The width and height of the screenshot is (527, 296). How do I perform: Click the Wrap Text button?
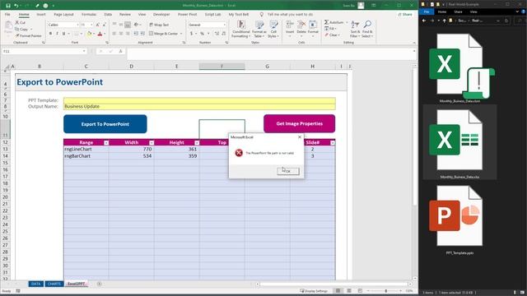tap(159, 25)
